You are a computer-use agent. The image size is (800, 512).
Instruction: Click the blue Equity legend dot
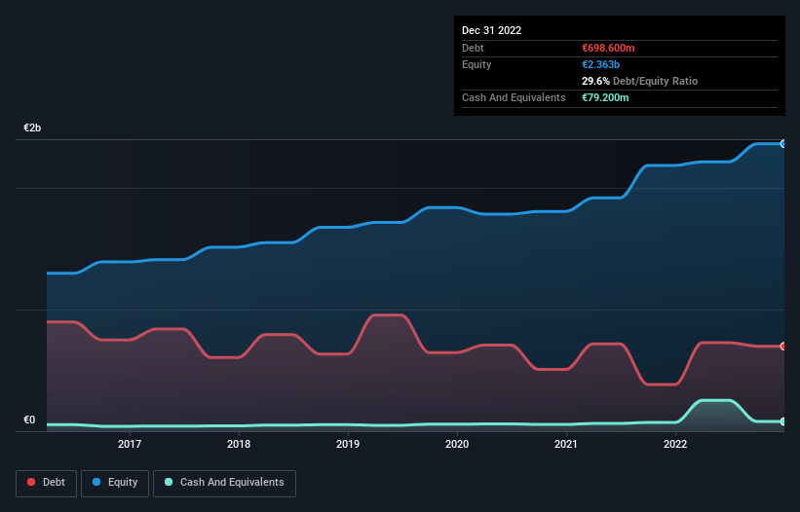96,482
